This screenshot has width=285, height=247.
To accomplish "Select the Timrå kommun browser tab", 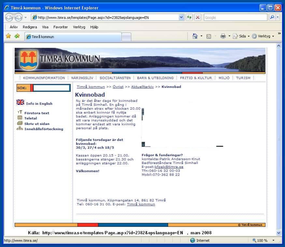I will click(73, 37).
